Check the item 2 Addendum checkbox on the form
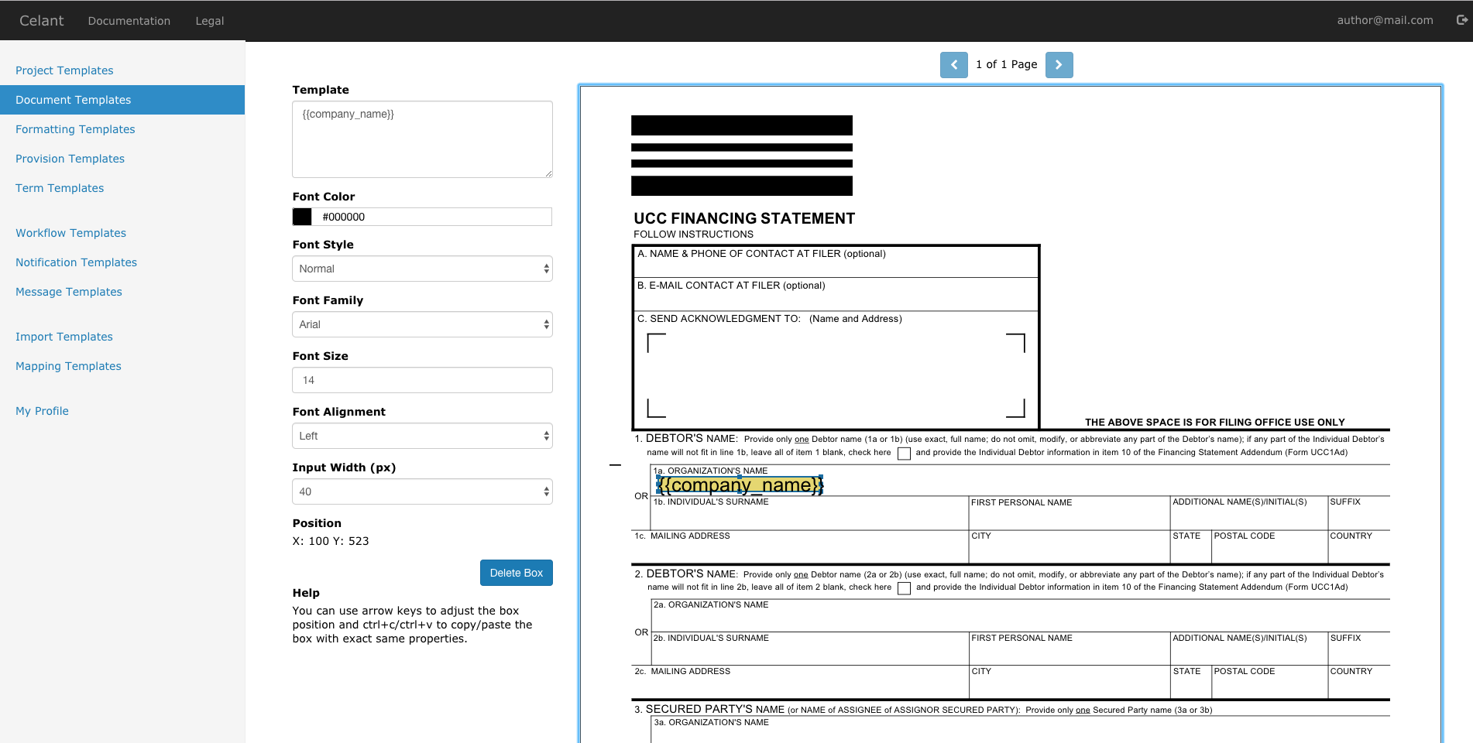This screenshot has height=743, width=1473. point(904,588)
